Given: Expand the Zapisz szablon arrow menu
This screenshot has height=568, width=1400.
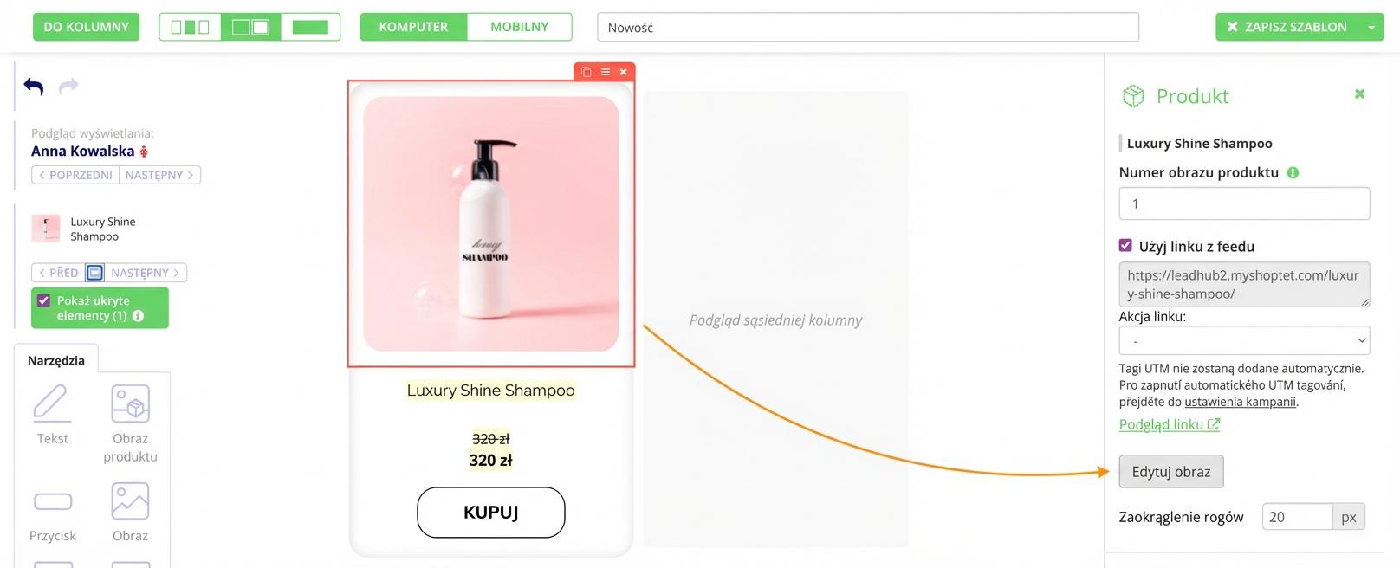Looking at the screenshot, I should click(x=1371, y=27).
